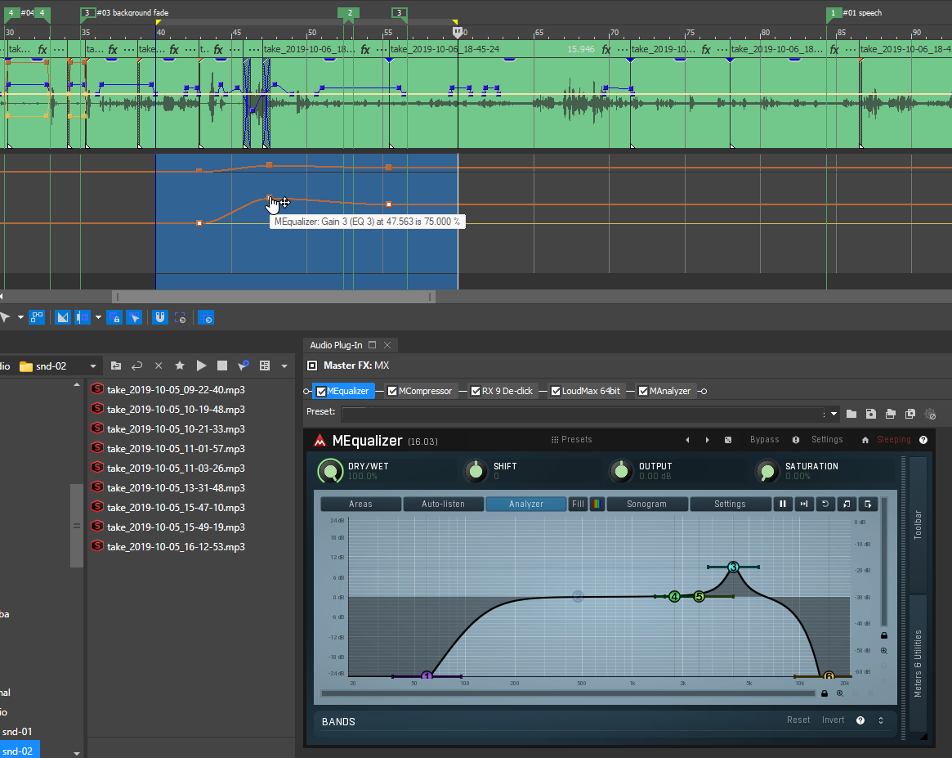Open view options dropdown in file browser
This screenshot has height=758, width=952.
coord(284,366)
